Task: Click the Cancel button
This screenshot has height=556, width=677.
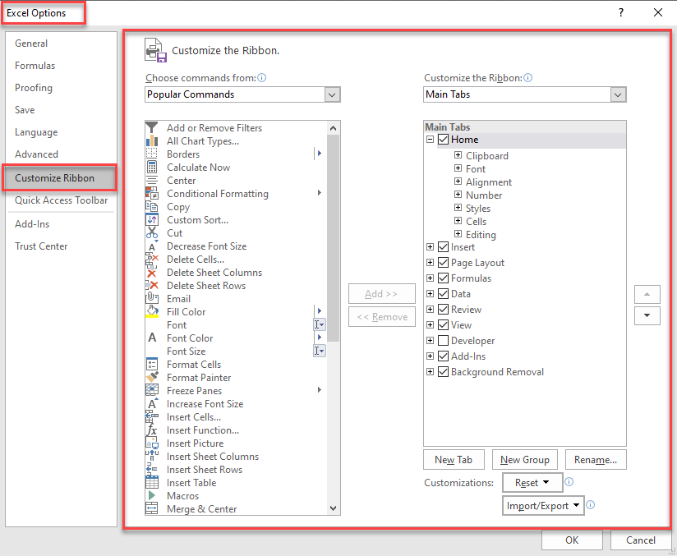Action: click(641, 540)
